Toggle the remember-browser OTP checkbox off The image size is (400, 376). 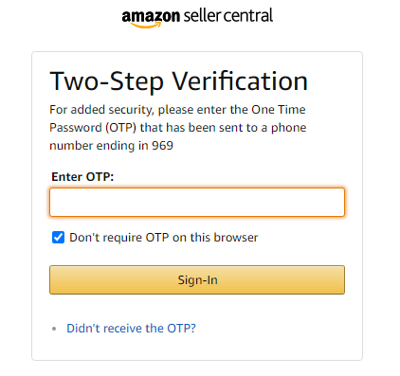pyautogui.click(x=58, y=238)
